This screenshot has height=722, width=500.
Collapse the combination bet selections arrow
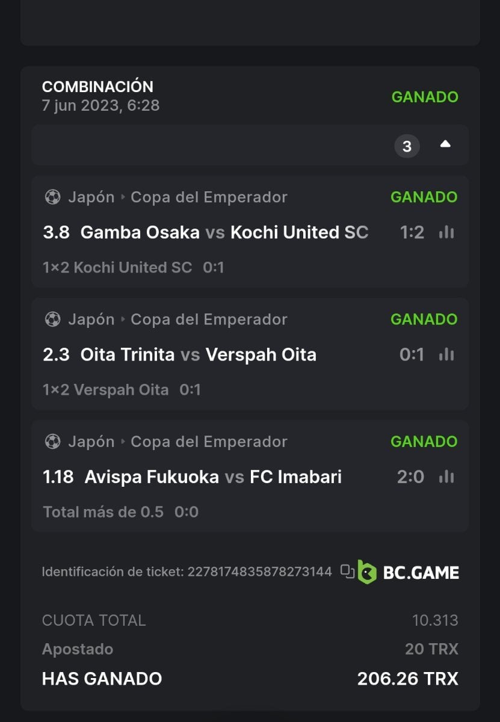445,144
